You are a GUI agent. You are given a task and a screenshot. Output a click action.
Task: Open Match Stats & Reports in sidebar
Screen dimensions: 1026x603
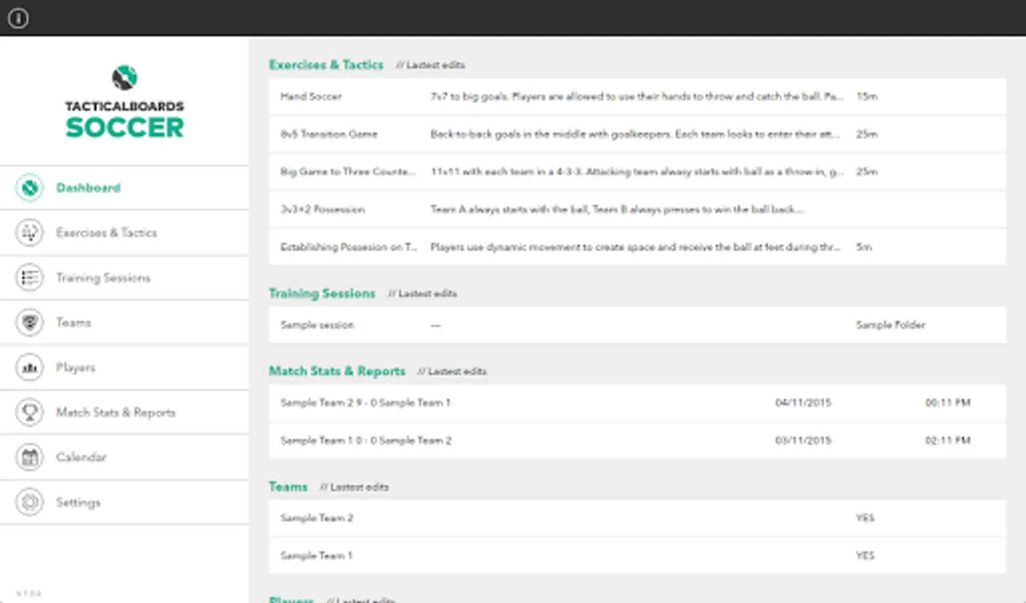click(124, 412)
